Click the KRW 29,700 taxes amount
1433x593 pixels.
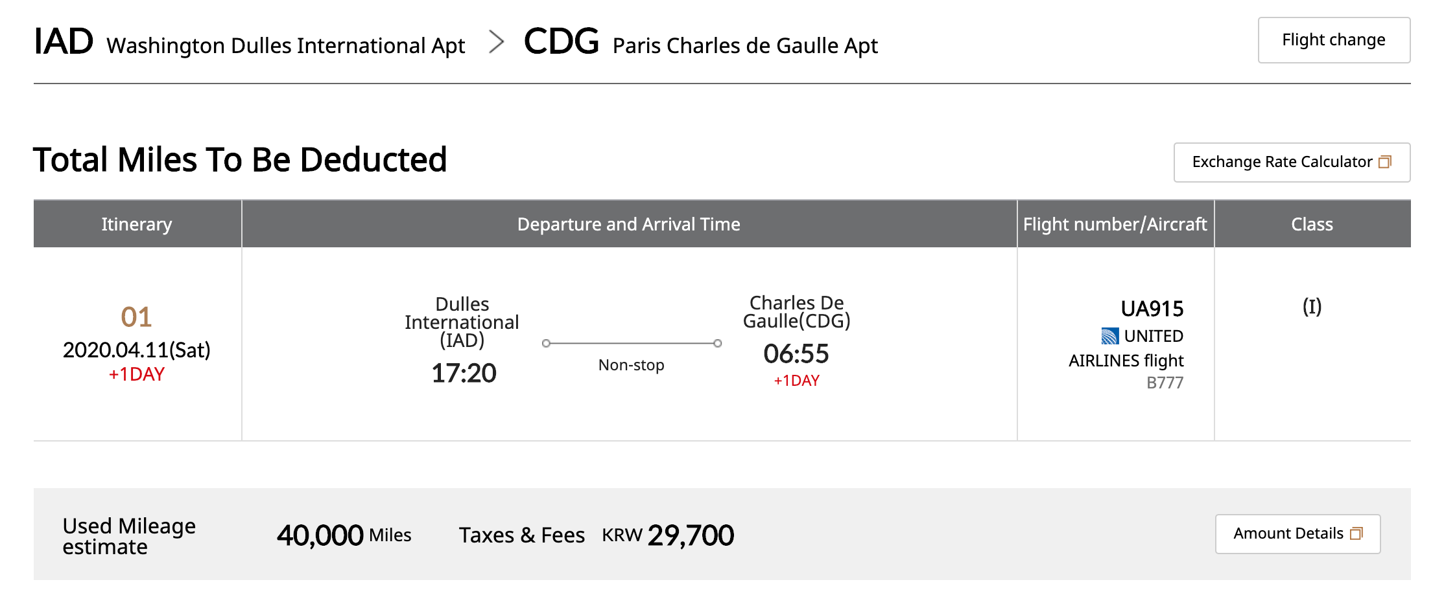point(668,535)
